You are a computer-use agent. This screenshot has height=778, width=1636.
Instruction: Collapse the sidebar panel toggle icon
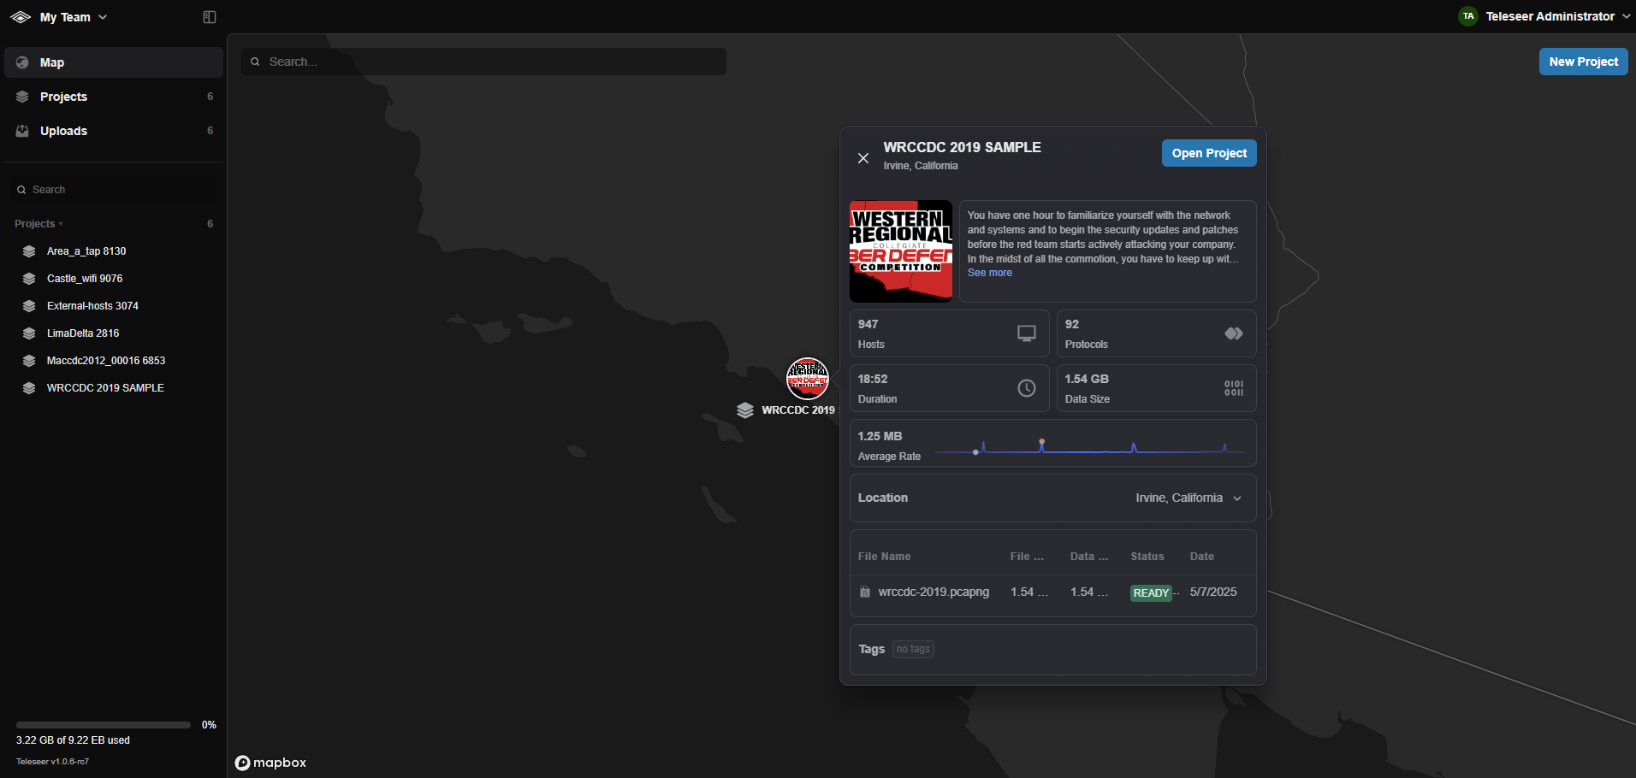click(210, 17)
